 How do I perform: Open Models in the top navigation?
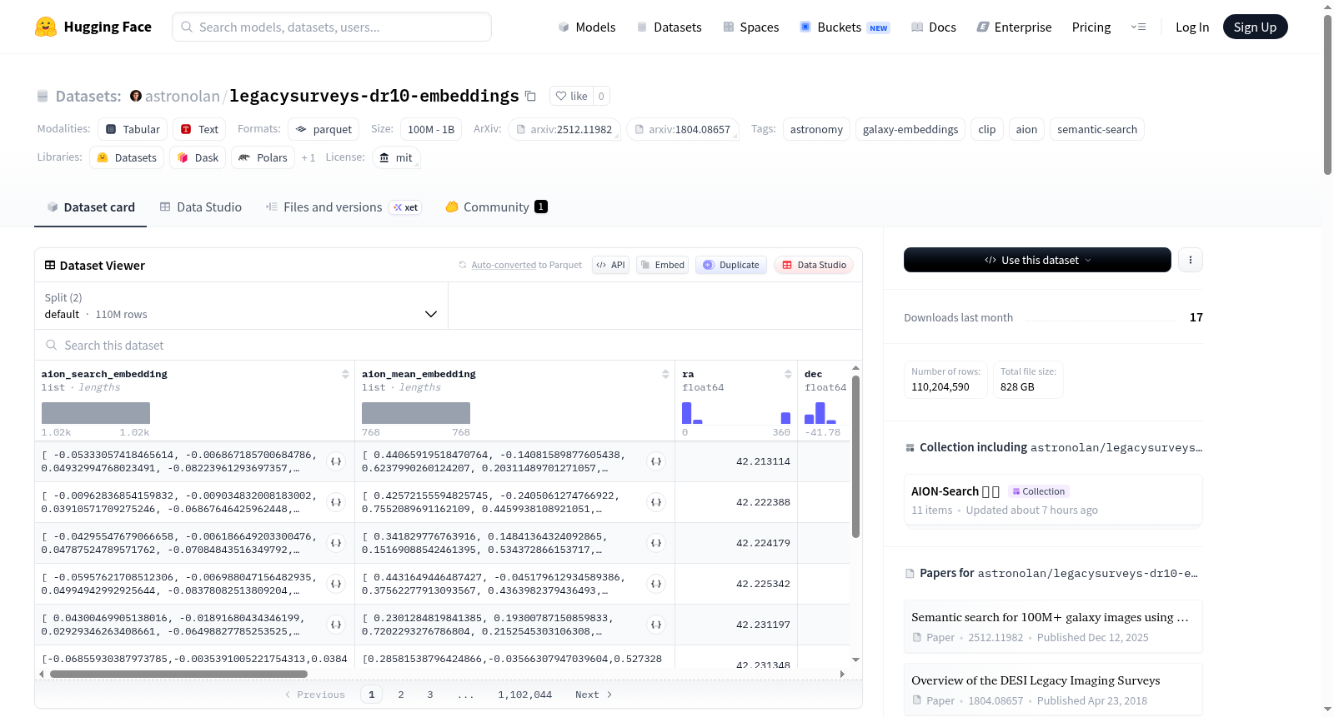[587, 27]
